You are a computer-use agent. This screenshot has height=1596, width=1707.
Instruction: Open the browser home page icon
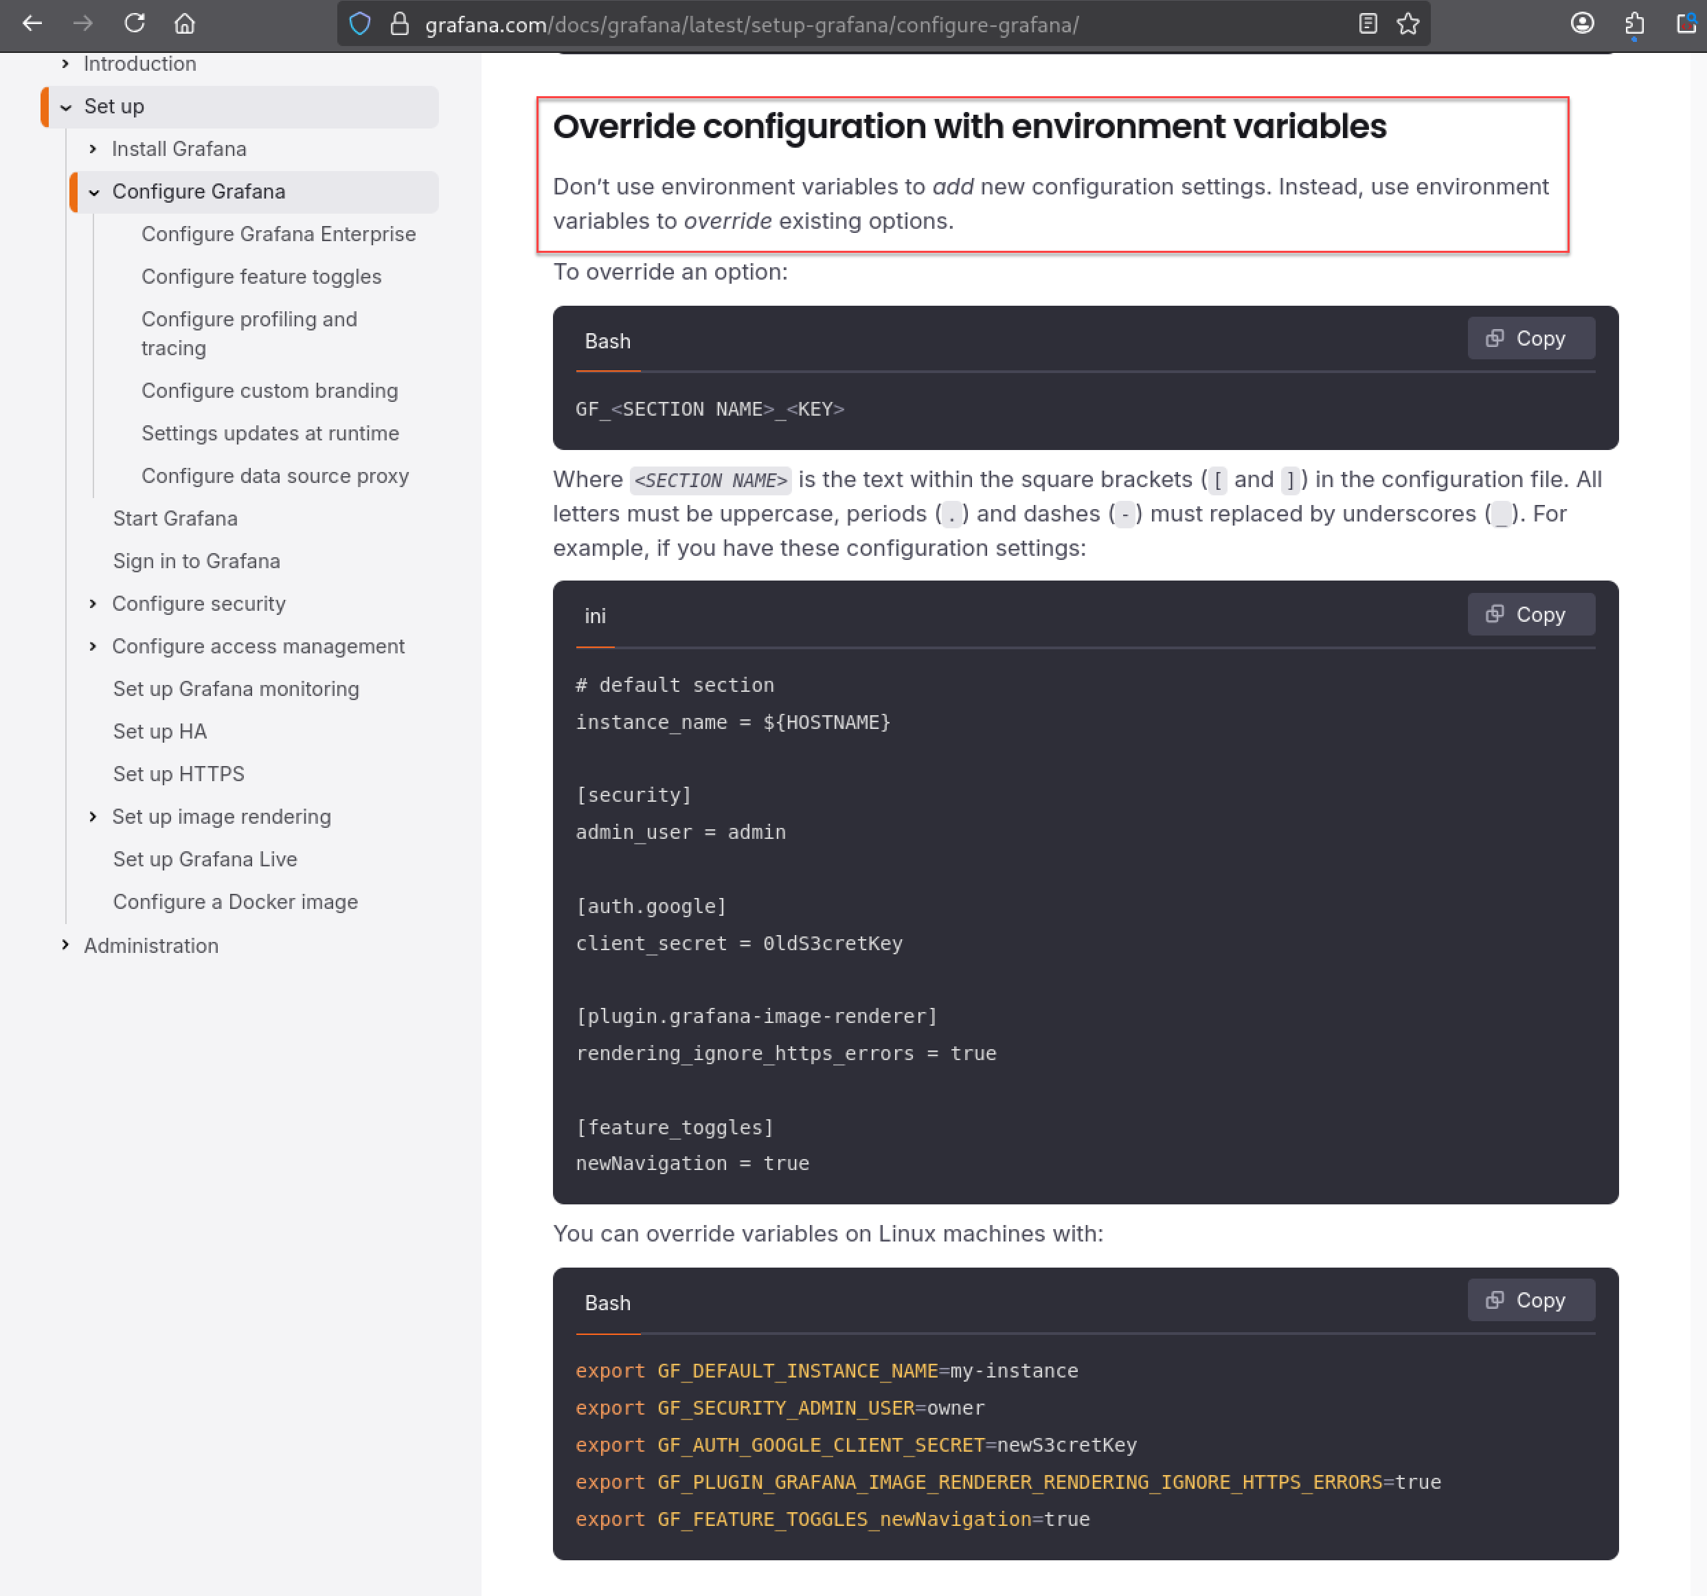tap(185, 23)
